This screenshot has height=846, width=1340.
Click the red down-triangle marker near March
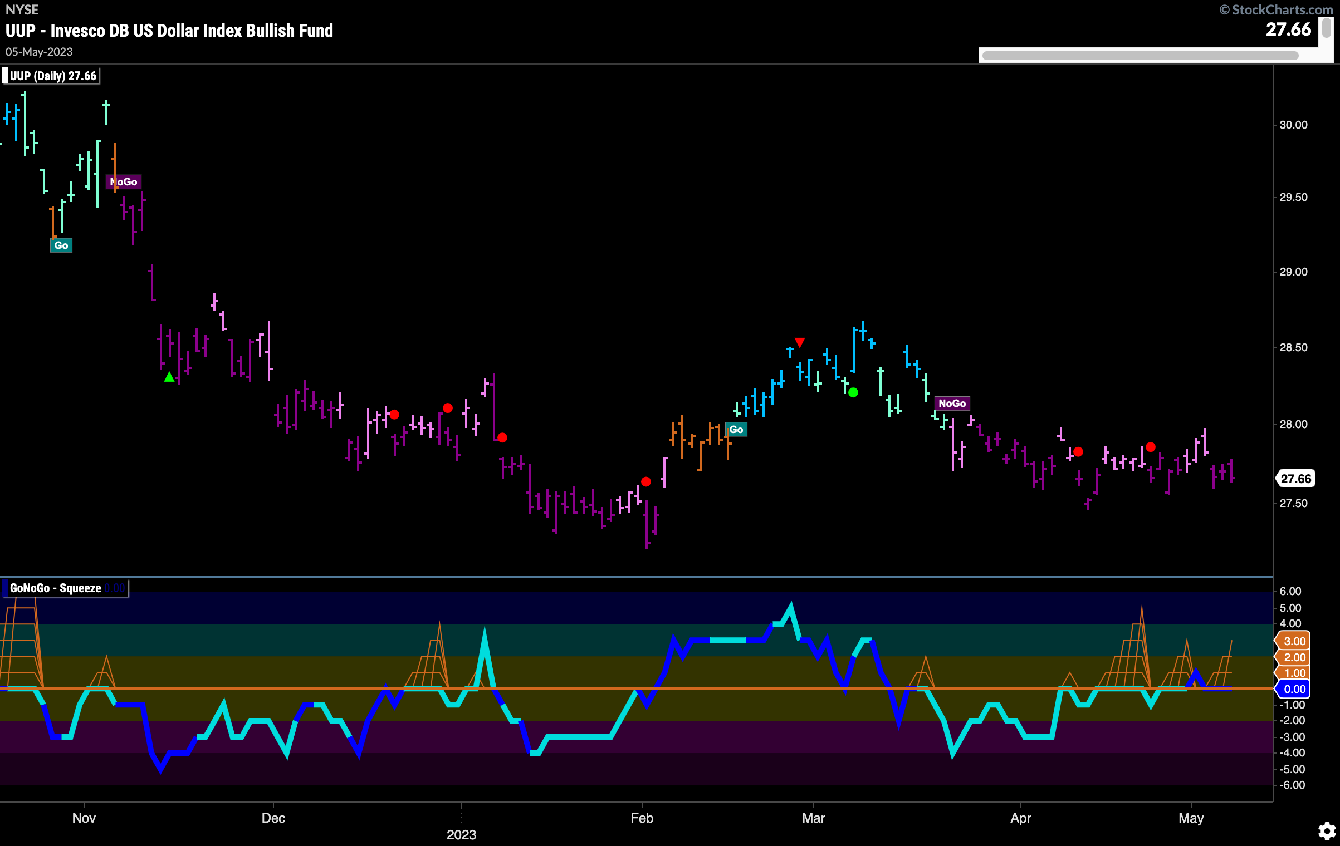coord(800,342)
